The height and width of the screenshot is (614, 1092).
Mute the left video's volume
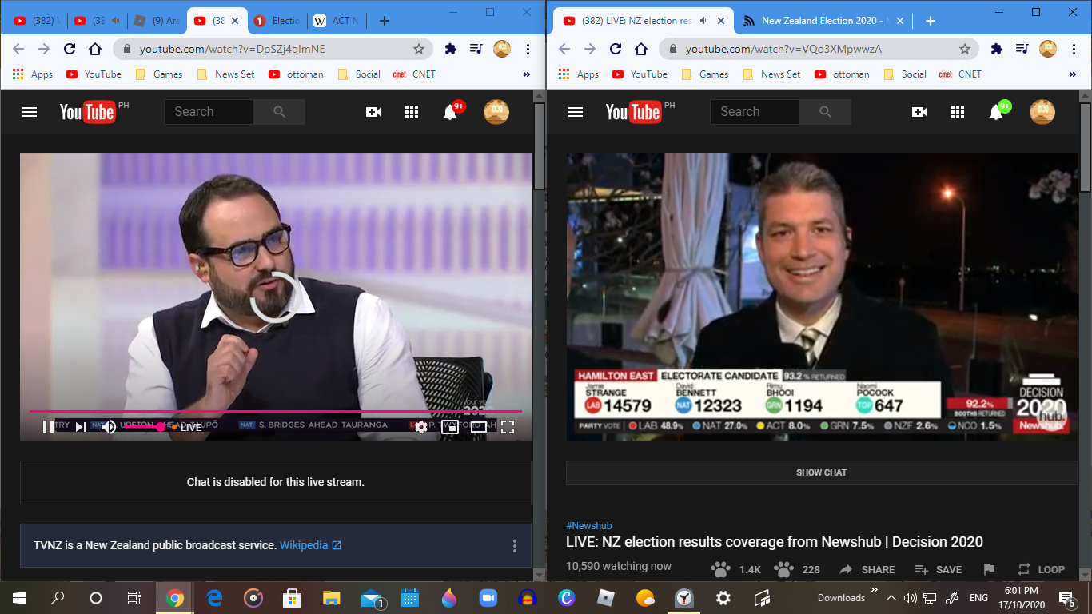point(109,427)
